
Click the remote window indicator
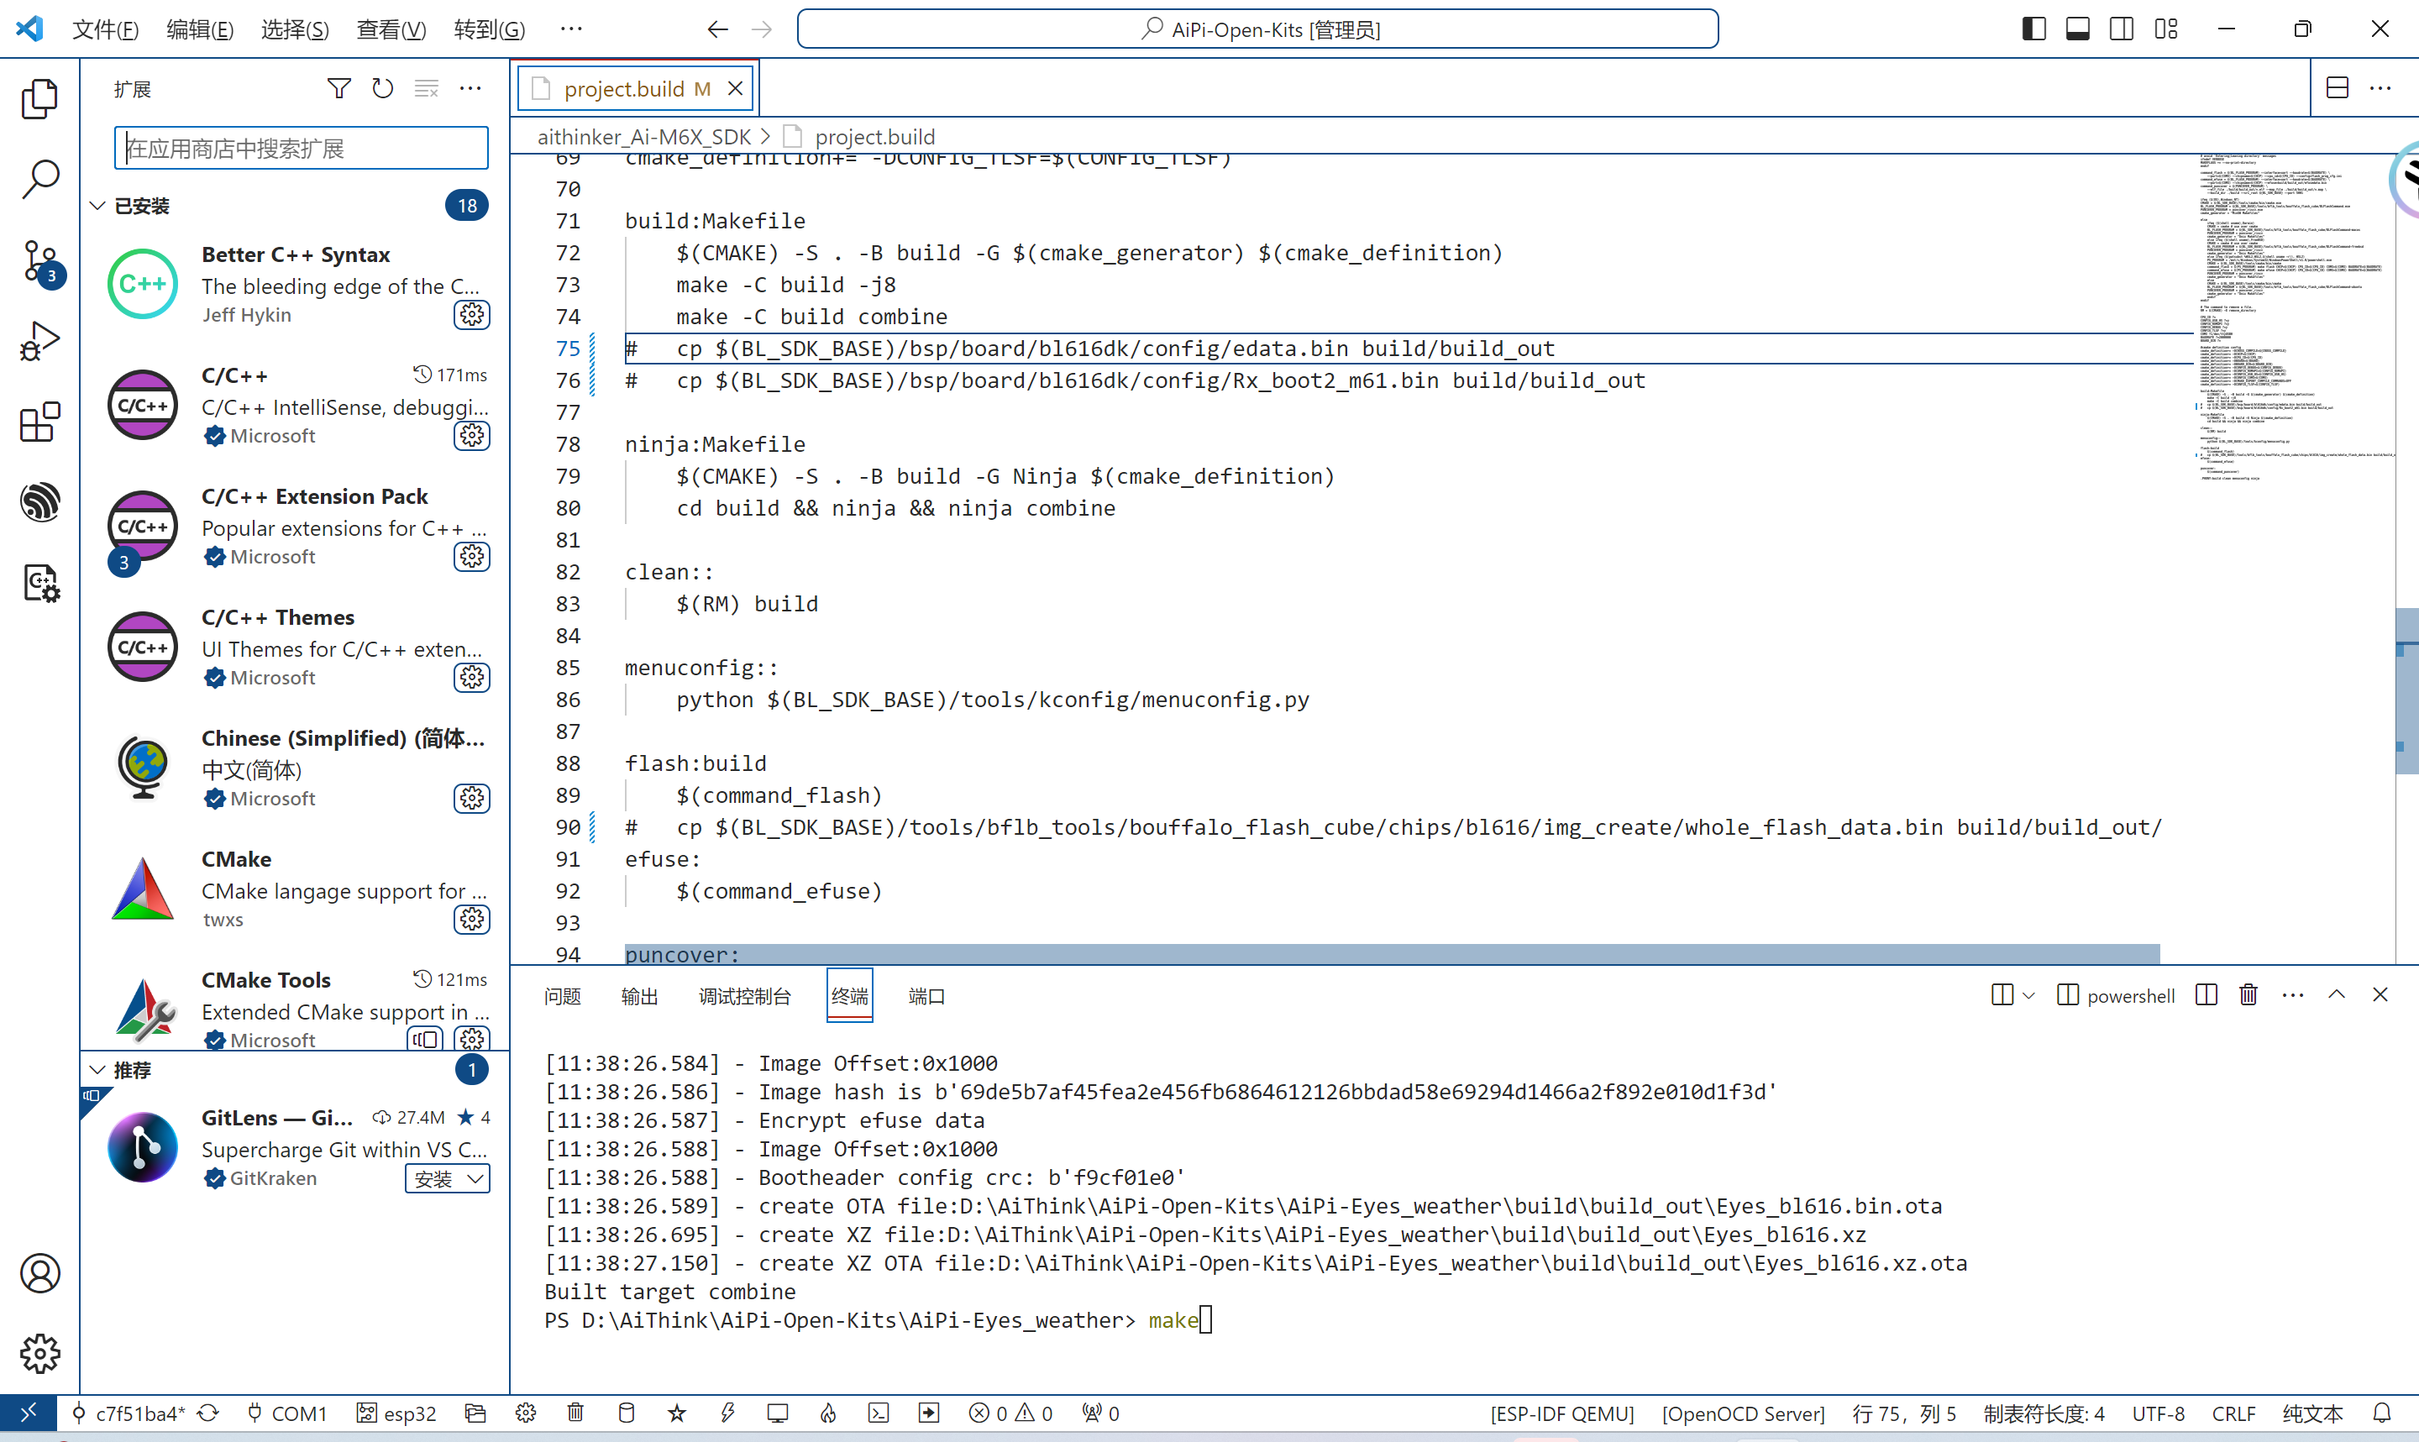point(29,1413)
